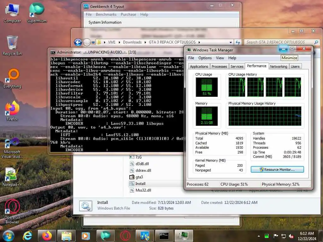Click the Memory 2.11 GB gauge
This screenshot has height=242, width=323.
coord(207,116)
